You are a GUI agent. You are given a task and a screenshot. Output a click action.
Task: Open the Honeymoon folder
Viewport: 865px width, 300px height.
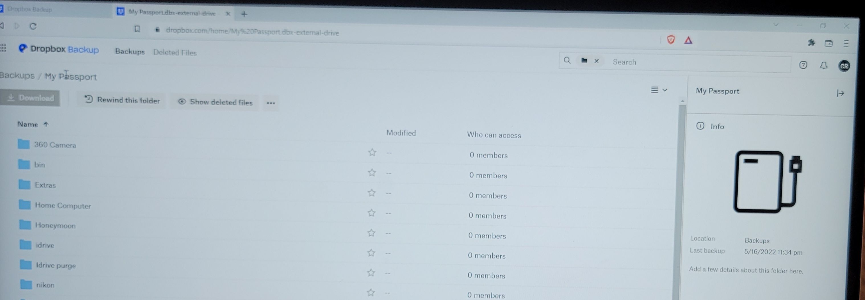pos(55,225)
